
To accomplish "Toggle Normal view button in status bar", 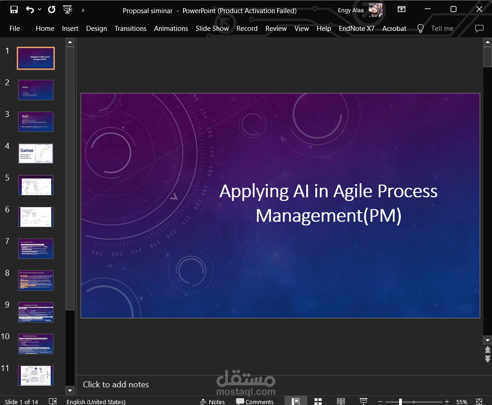I will pyautogui.click(x=295, y=401).
